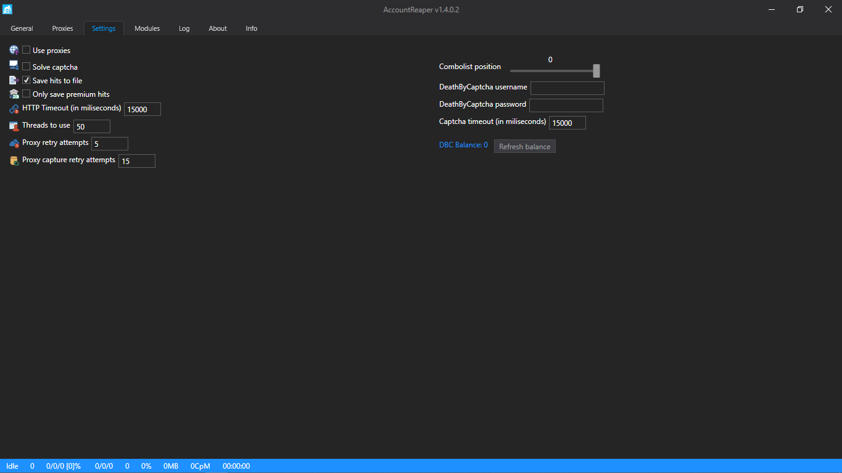Show the Log tab
842x473 pixels.
(x=184, y=28)
